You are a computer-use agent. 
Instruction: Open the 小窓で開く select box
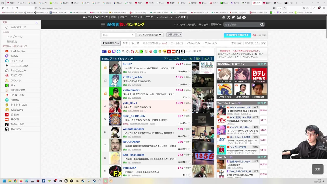pyautogui.click(x=174, y=34)
